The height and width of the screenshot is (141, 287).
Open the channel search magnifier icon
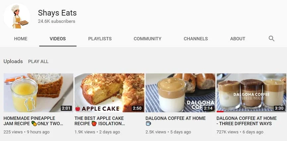tap(271, 39)
